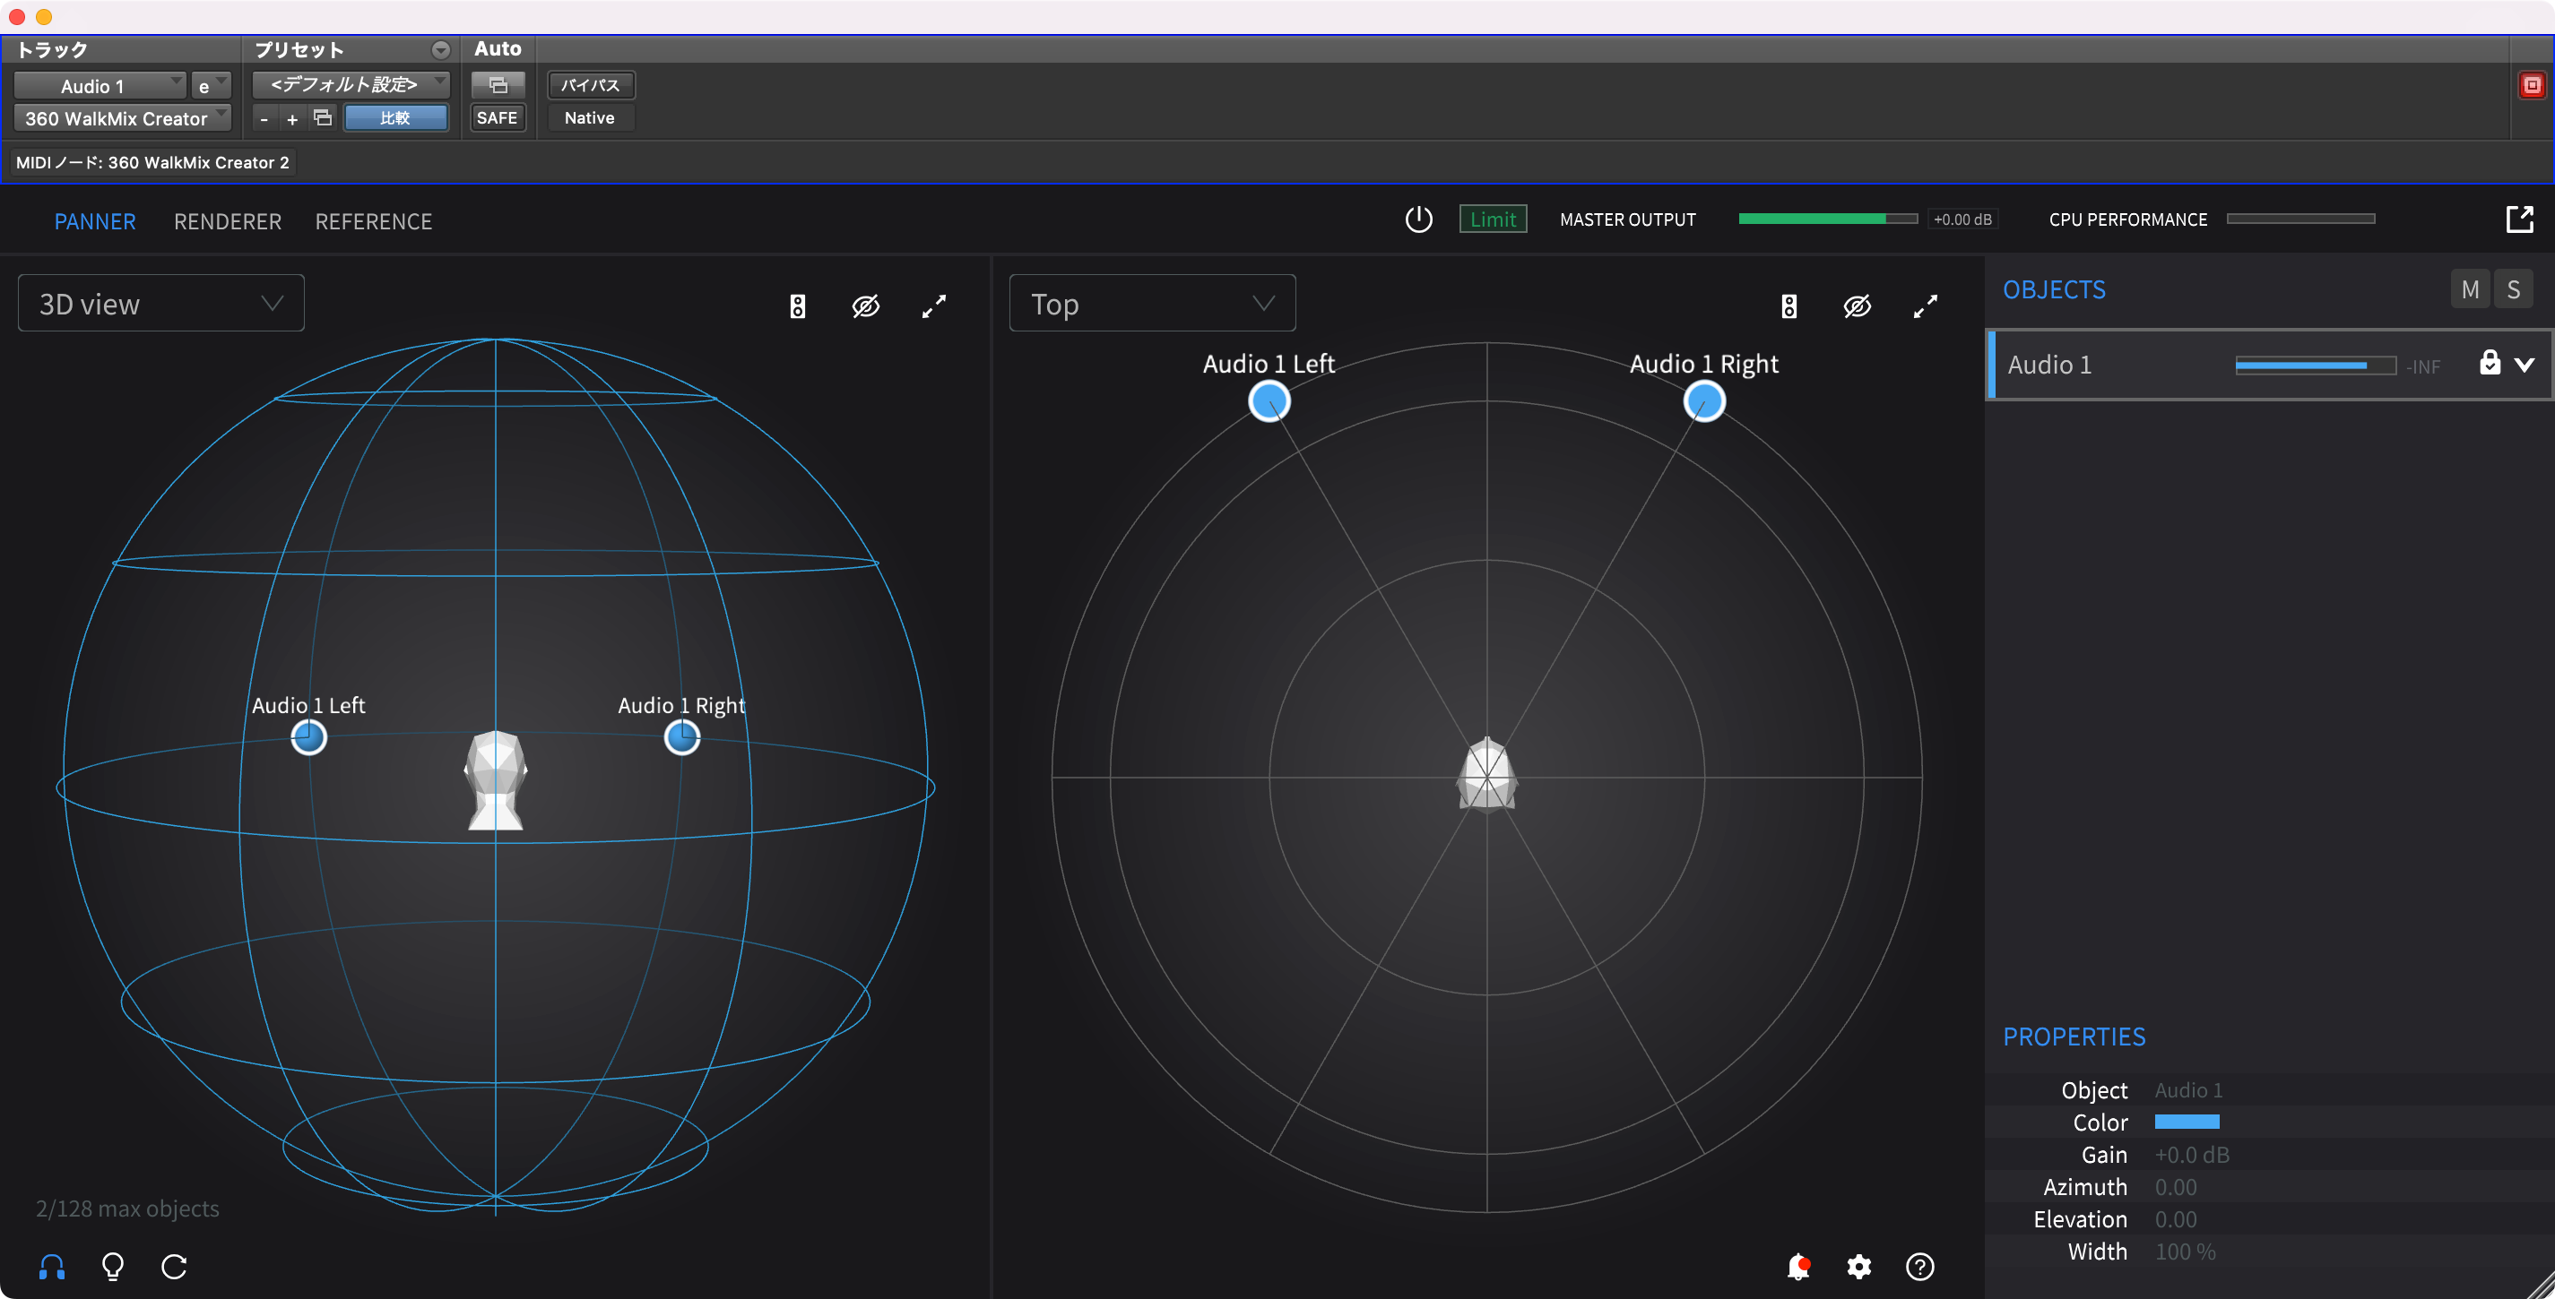Image resolution: width=2555 pixels, height=1299 pixels.
Task: Toggle label visibility in the 3D view
Action: click(x=866, y=306)
